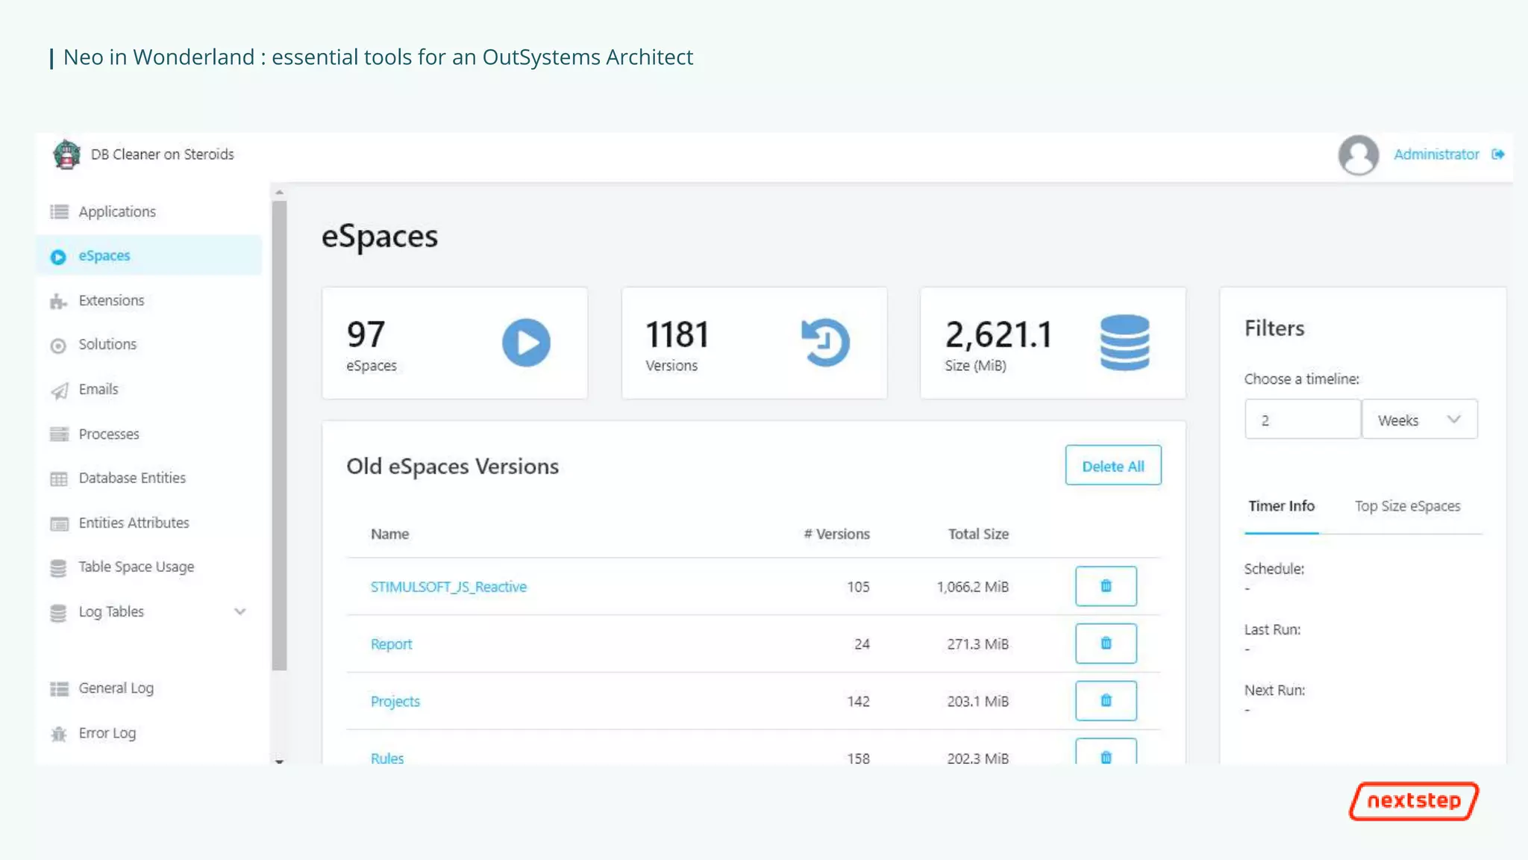Image resolution: width=1528 pixels, height=860 pixels.
Task: Click the Administrator user avatar icon
Action: [1358, 155]
